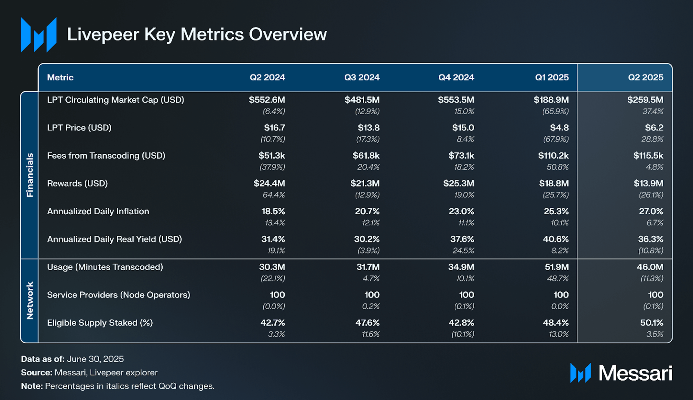Click 'Annualized Daily Real Yield (USD)' label
Screen dimensions: 693x400
(115, 239)
